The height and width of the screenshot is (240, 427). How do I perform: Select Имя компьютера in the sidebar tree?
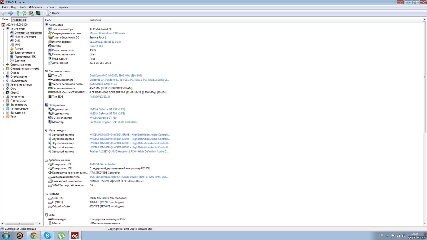[25, 37]
